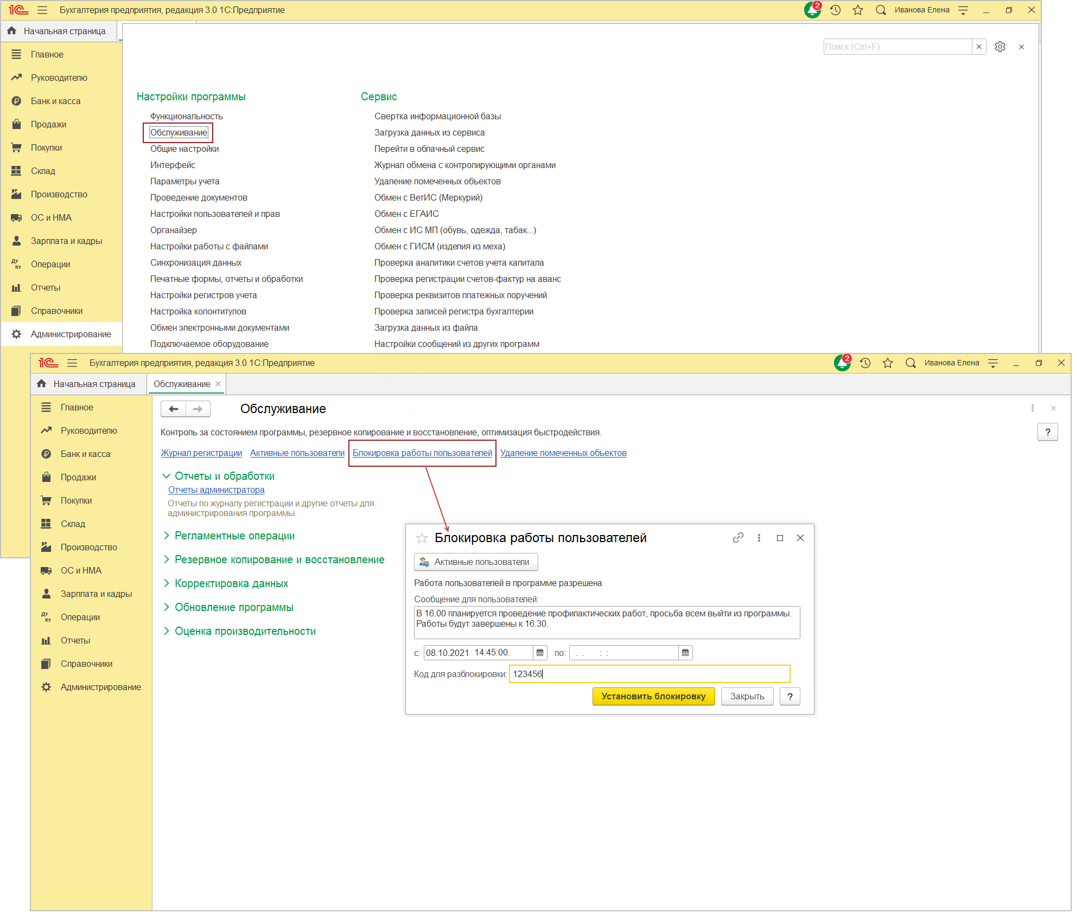Click the back arrow on Обслуживание page
Image resolution: width=1082 pixels, height=914 pixels.
pos(174,409)
